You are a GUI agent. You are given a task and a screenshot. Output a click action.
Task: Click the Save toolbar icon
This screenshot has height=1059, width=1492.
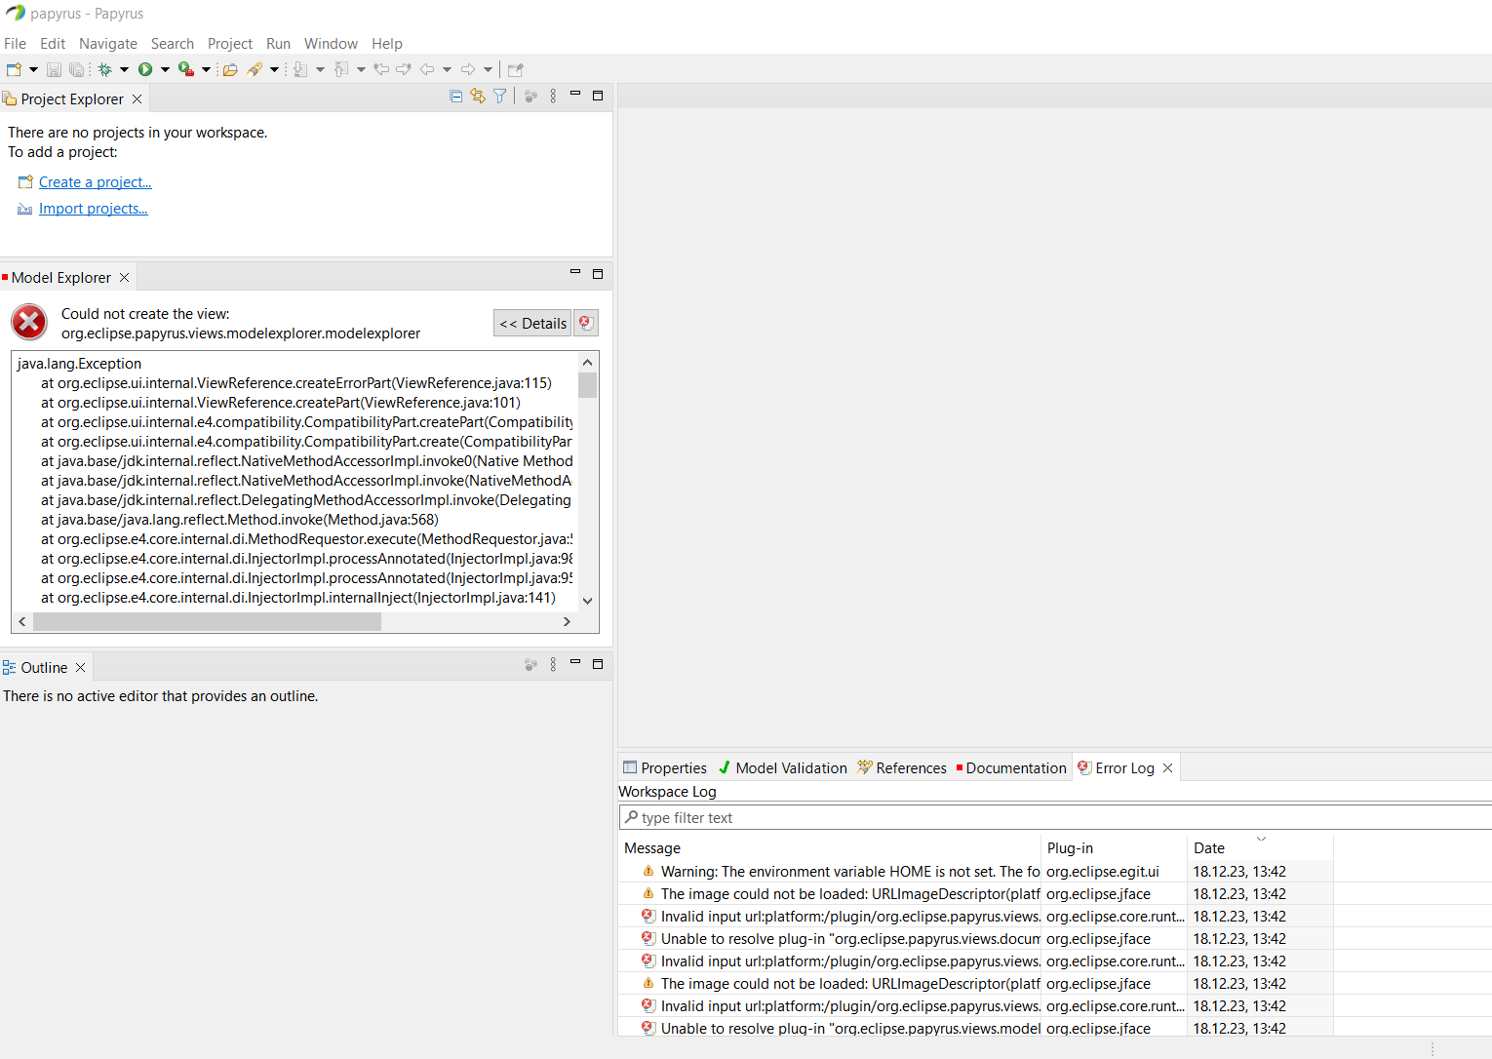[x=55, y=69]
